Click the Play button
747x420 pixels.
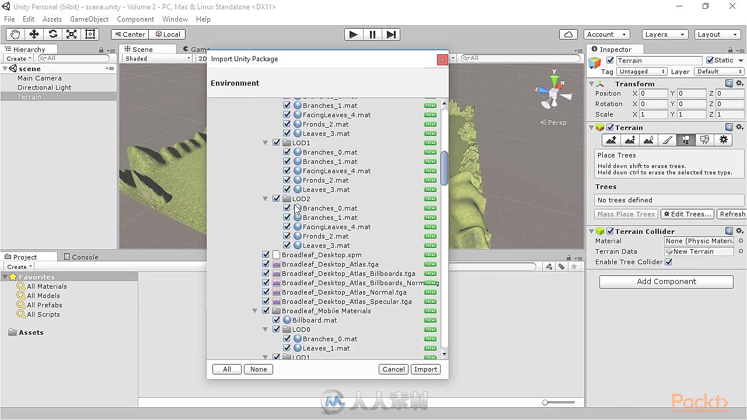coord(353,34)
